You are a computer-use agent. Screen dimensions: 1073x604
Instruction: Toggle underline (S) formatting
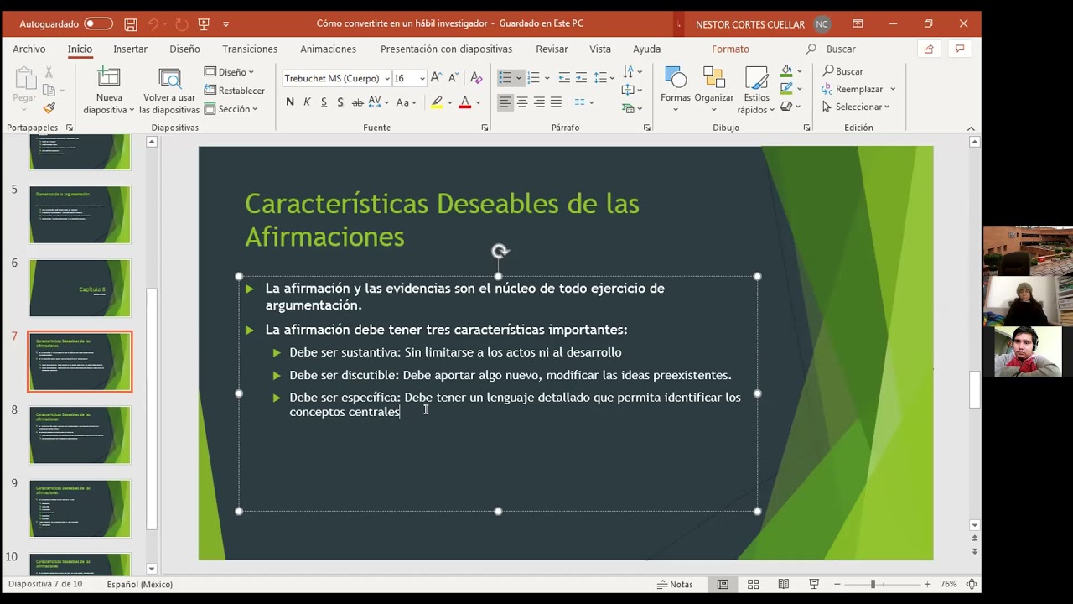pos(324,102)
